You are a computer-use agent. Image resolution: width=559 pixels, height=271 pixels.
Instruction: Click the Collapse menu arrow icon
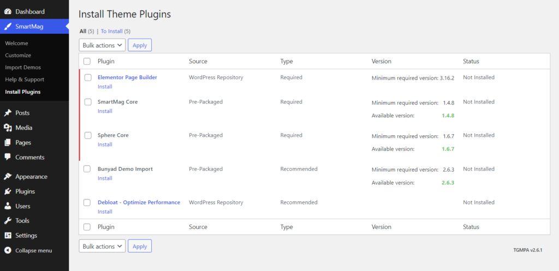pyautogui.click(x=8, y=250)
